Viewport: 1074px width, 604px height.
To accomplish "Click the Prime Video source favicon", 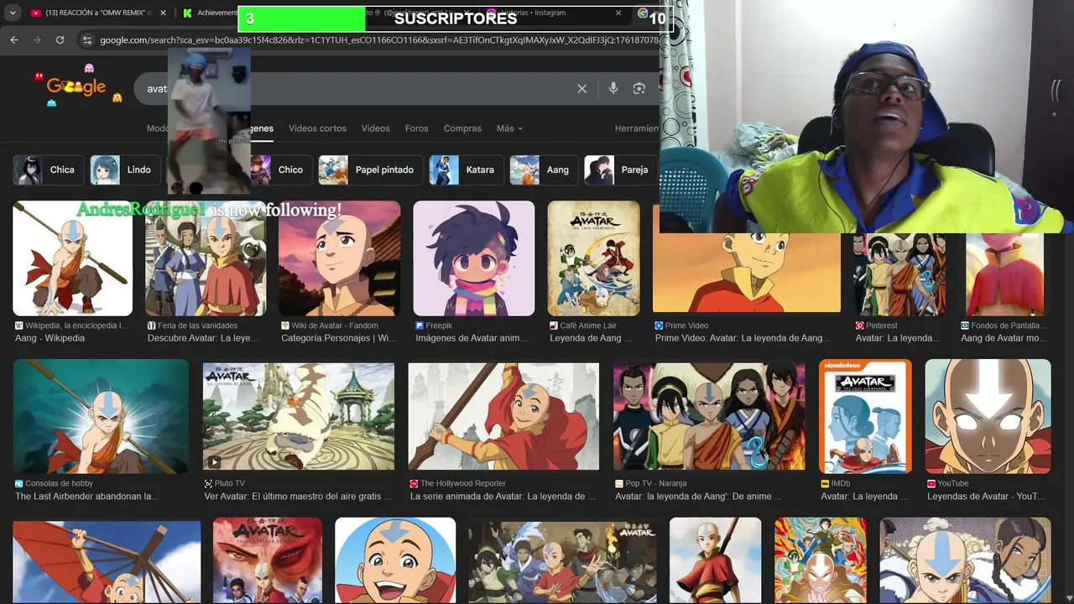I will (x=659, y=325).
